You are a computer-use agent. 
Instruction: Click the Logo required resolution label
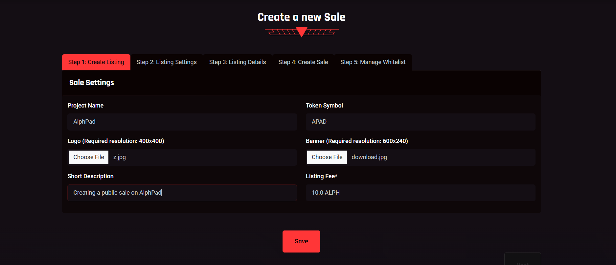[116, 141]
